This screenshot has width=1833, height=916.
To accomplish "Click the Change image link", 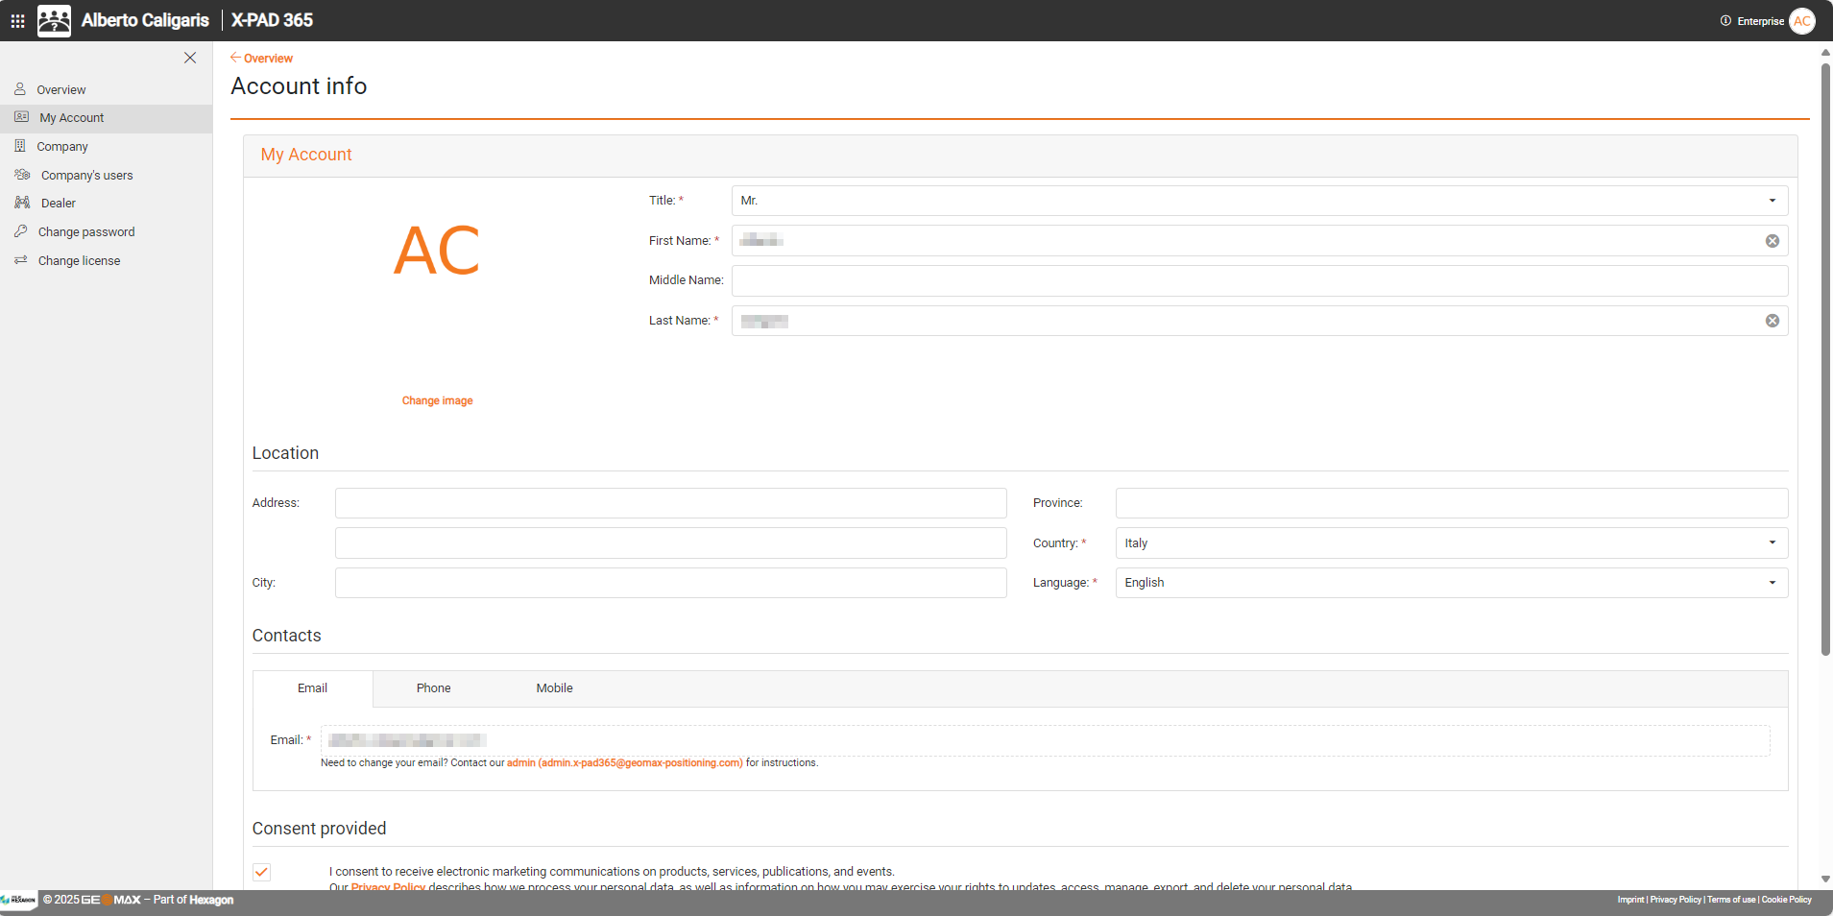I will [x=437, y=400].
